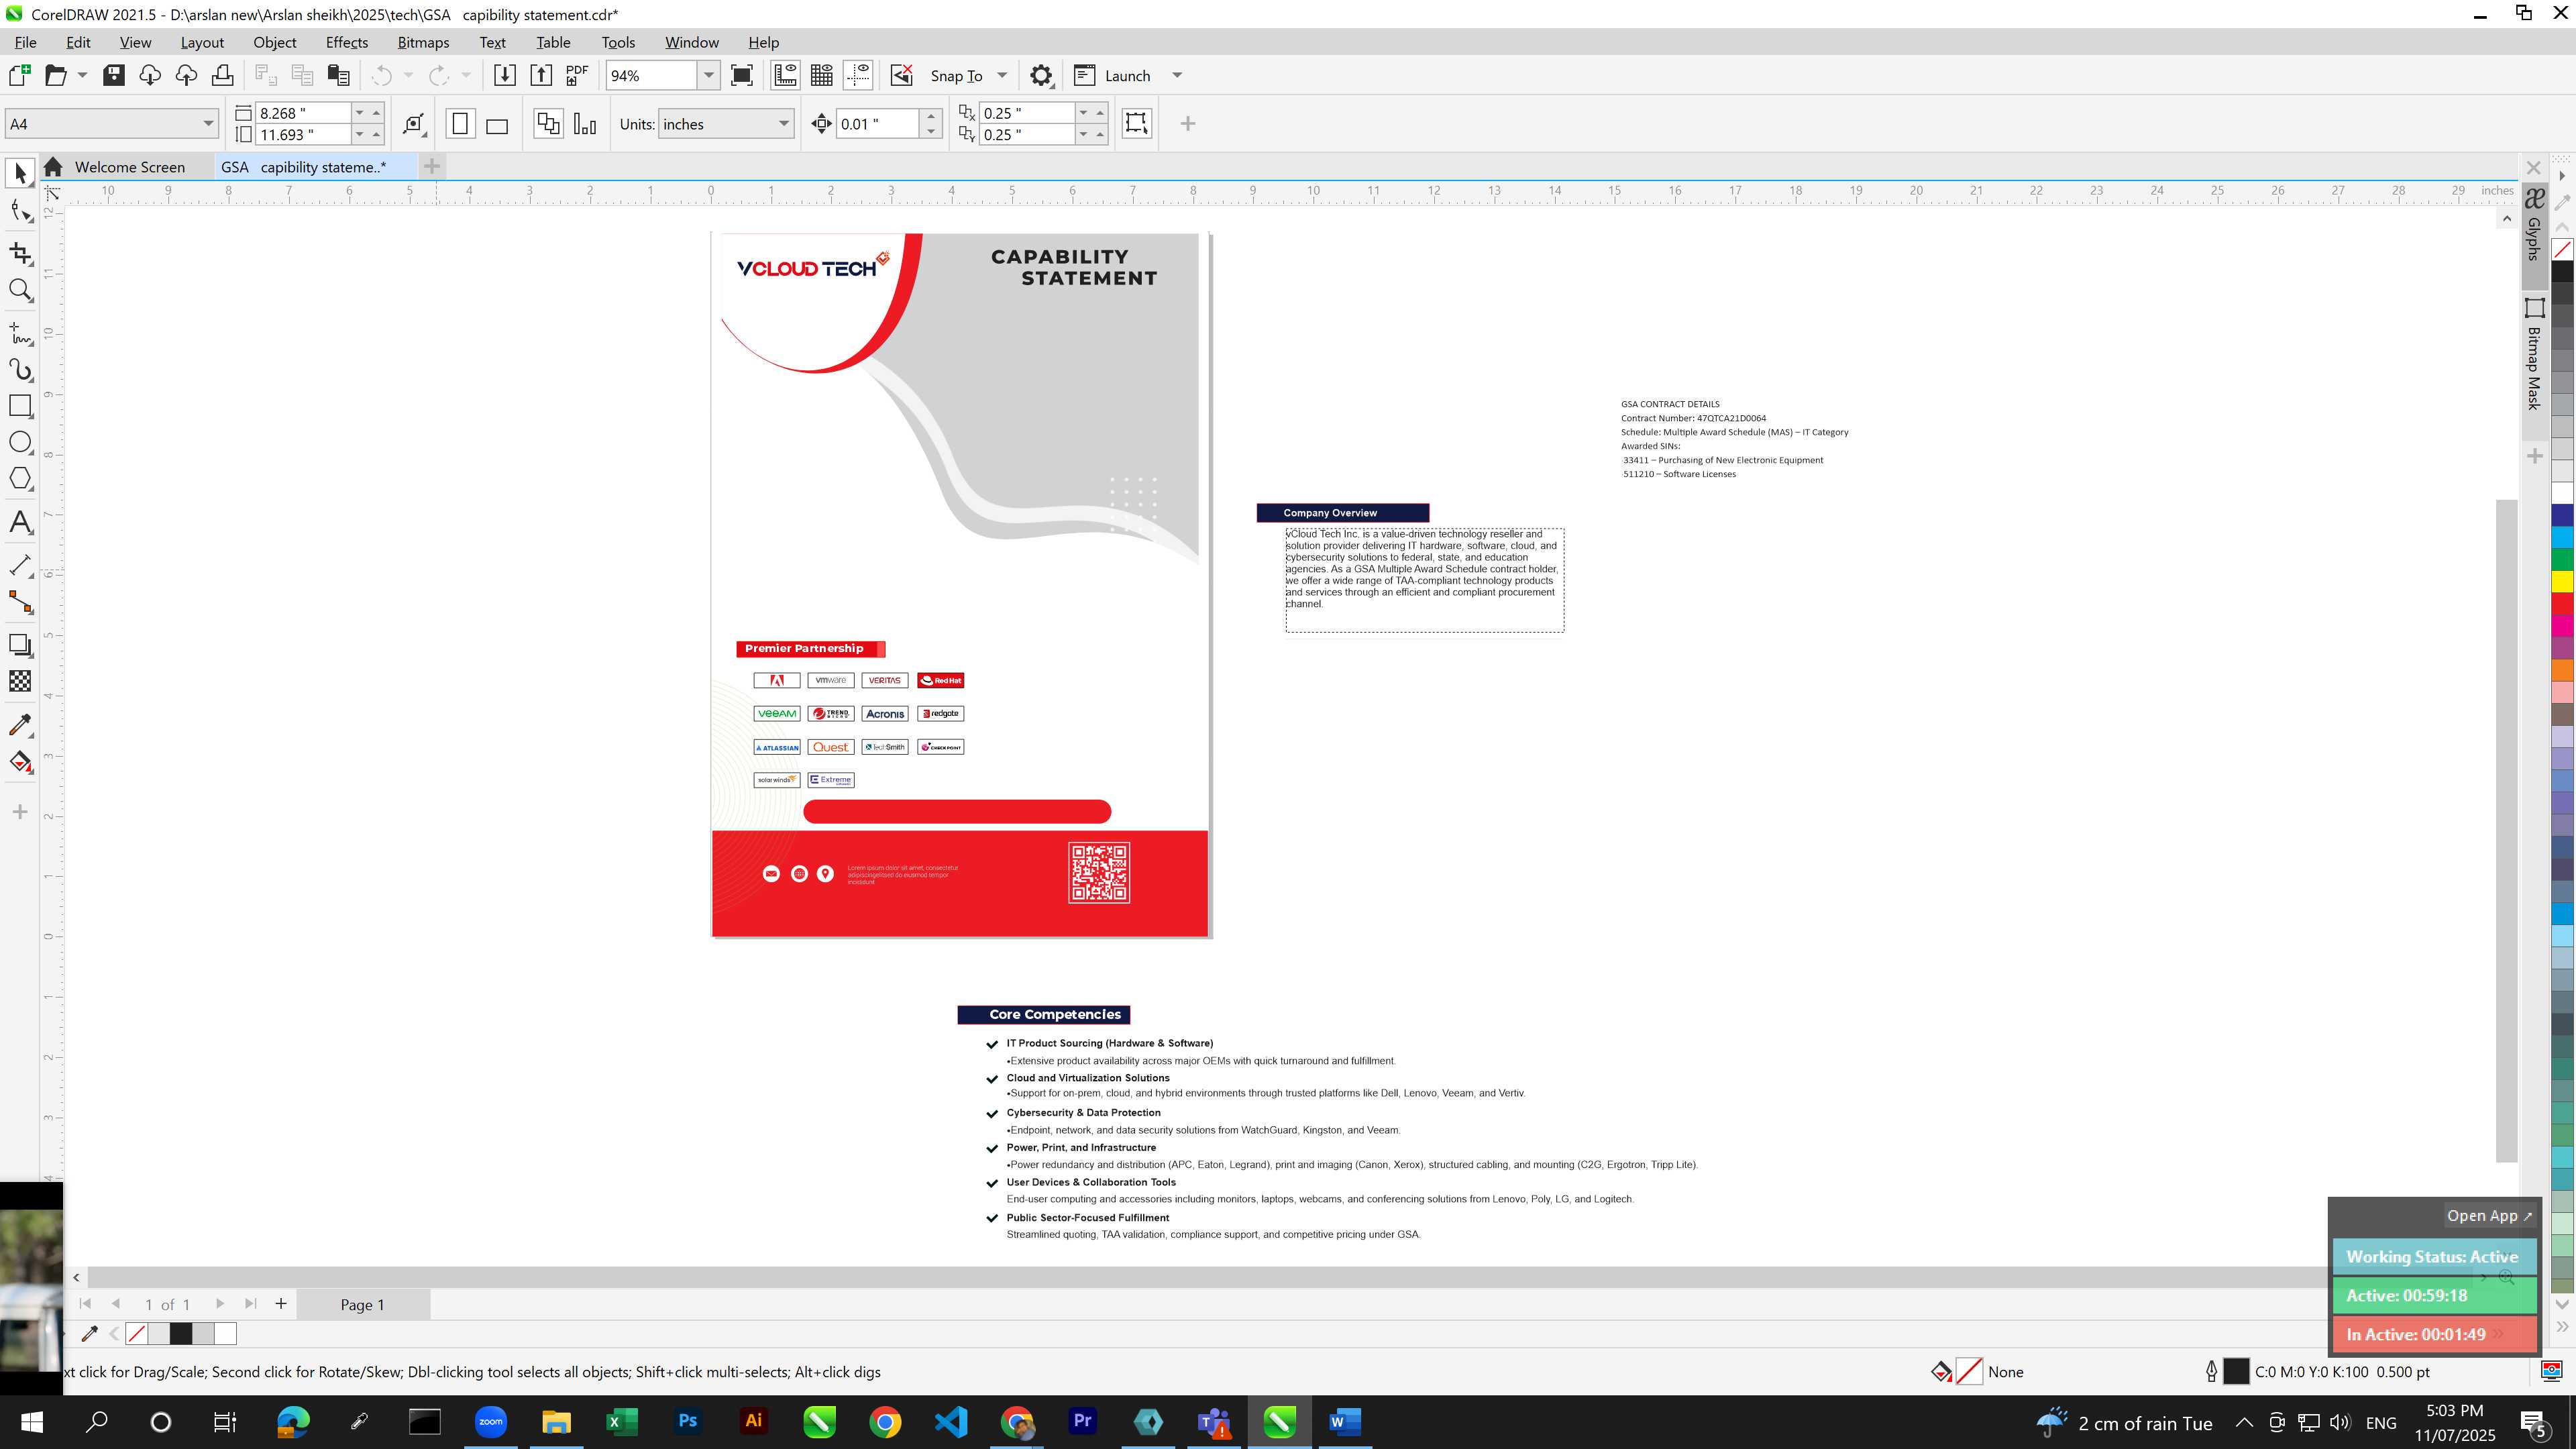Click the Full-screen preview icon
Screen dimensions: 2576x1449
coord(742,75)
